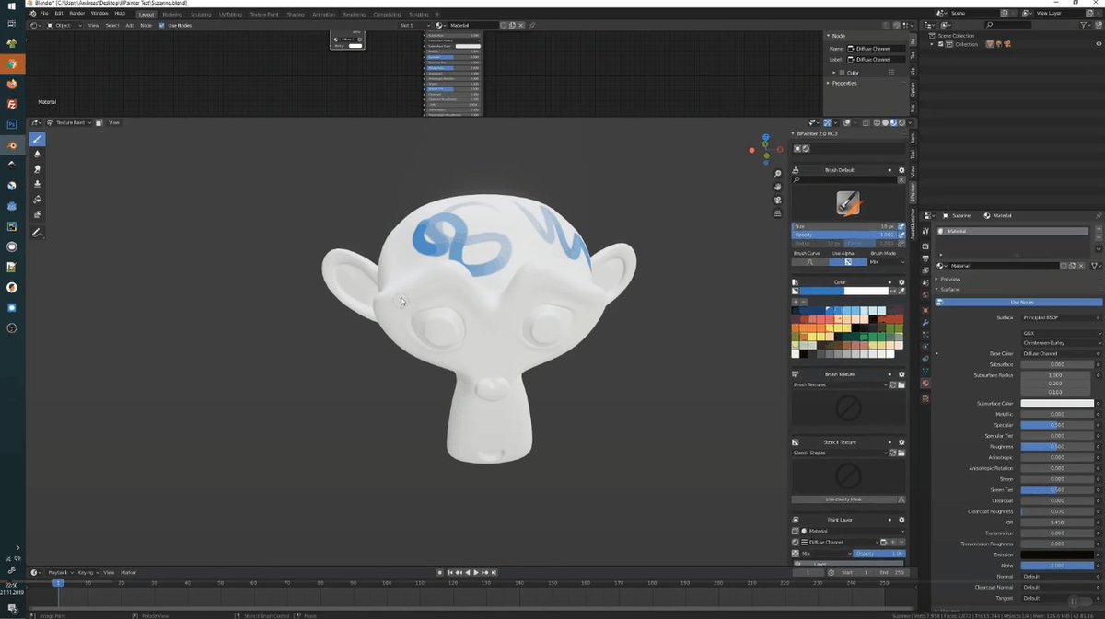Open the Brush Default settings gear
Image resolution: width=1105 pixels, height=619 pixels.
coord(901,170)
